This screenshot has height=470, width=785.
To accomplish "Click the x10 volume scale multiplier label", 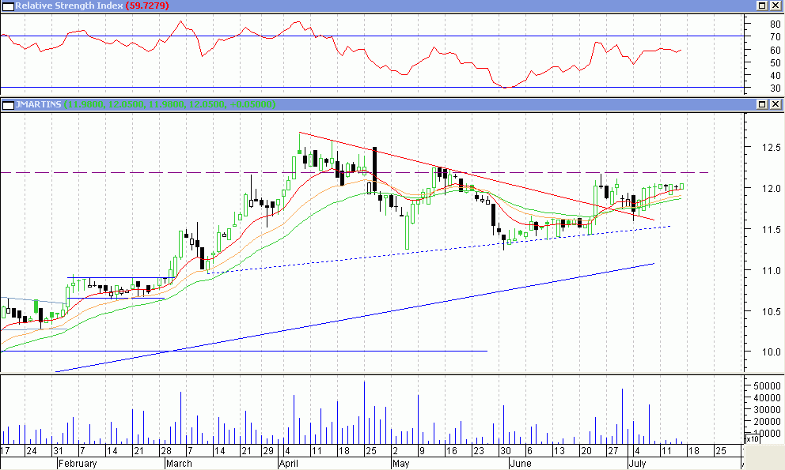I will (x=752, y=439).
